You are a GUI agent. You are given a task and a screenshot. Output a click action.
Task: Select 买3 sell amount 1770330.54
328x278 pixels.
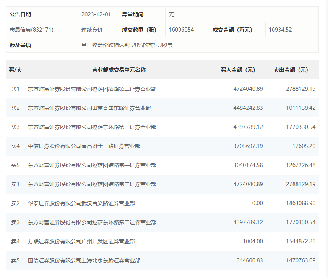click(x=301, y=127)
